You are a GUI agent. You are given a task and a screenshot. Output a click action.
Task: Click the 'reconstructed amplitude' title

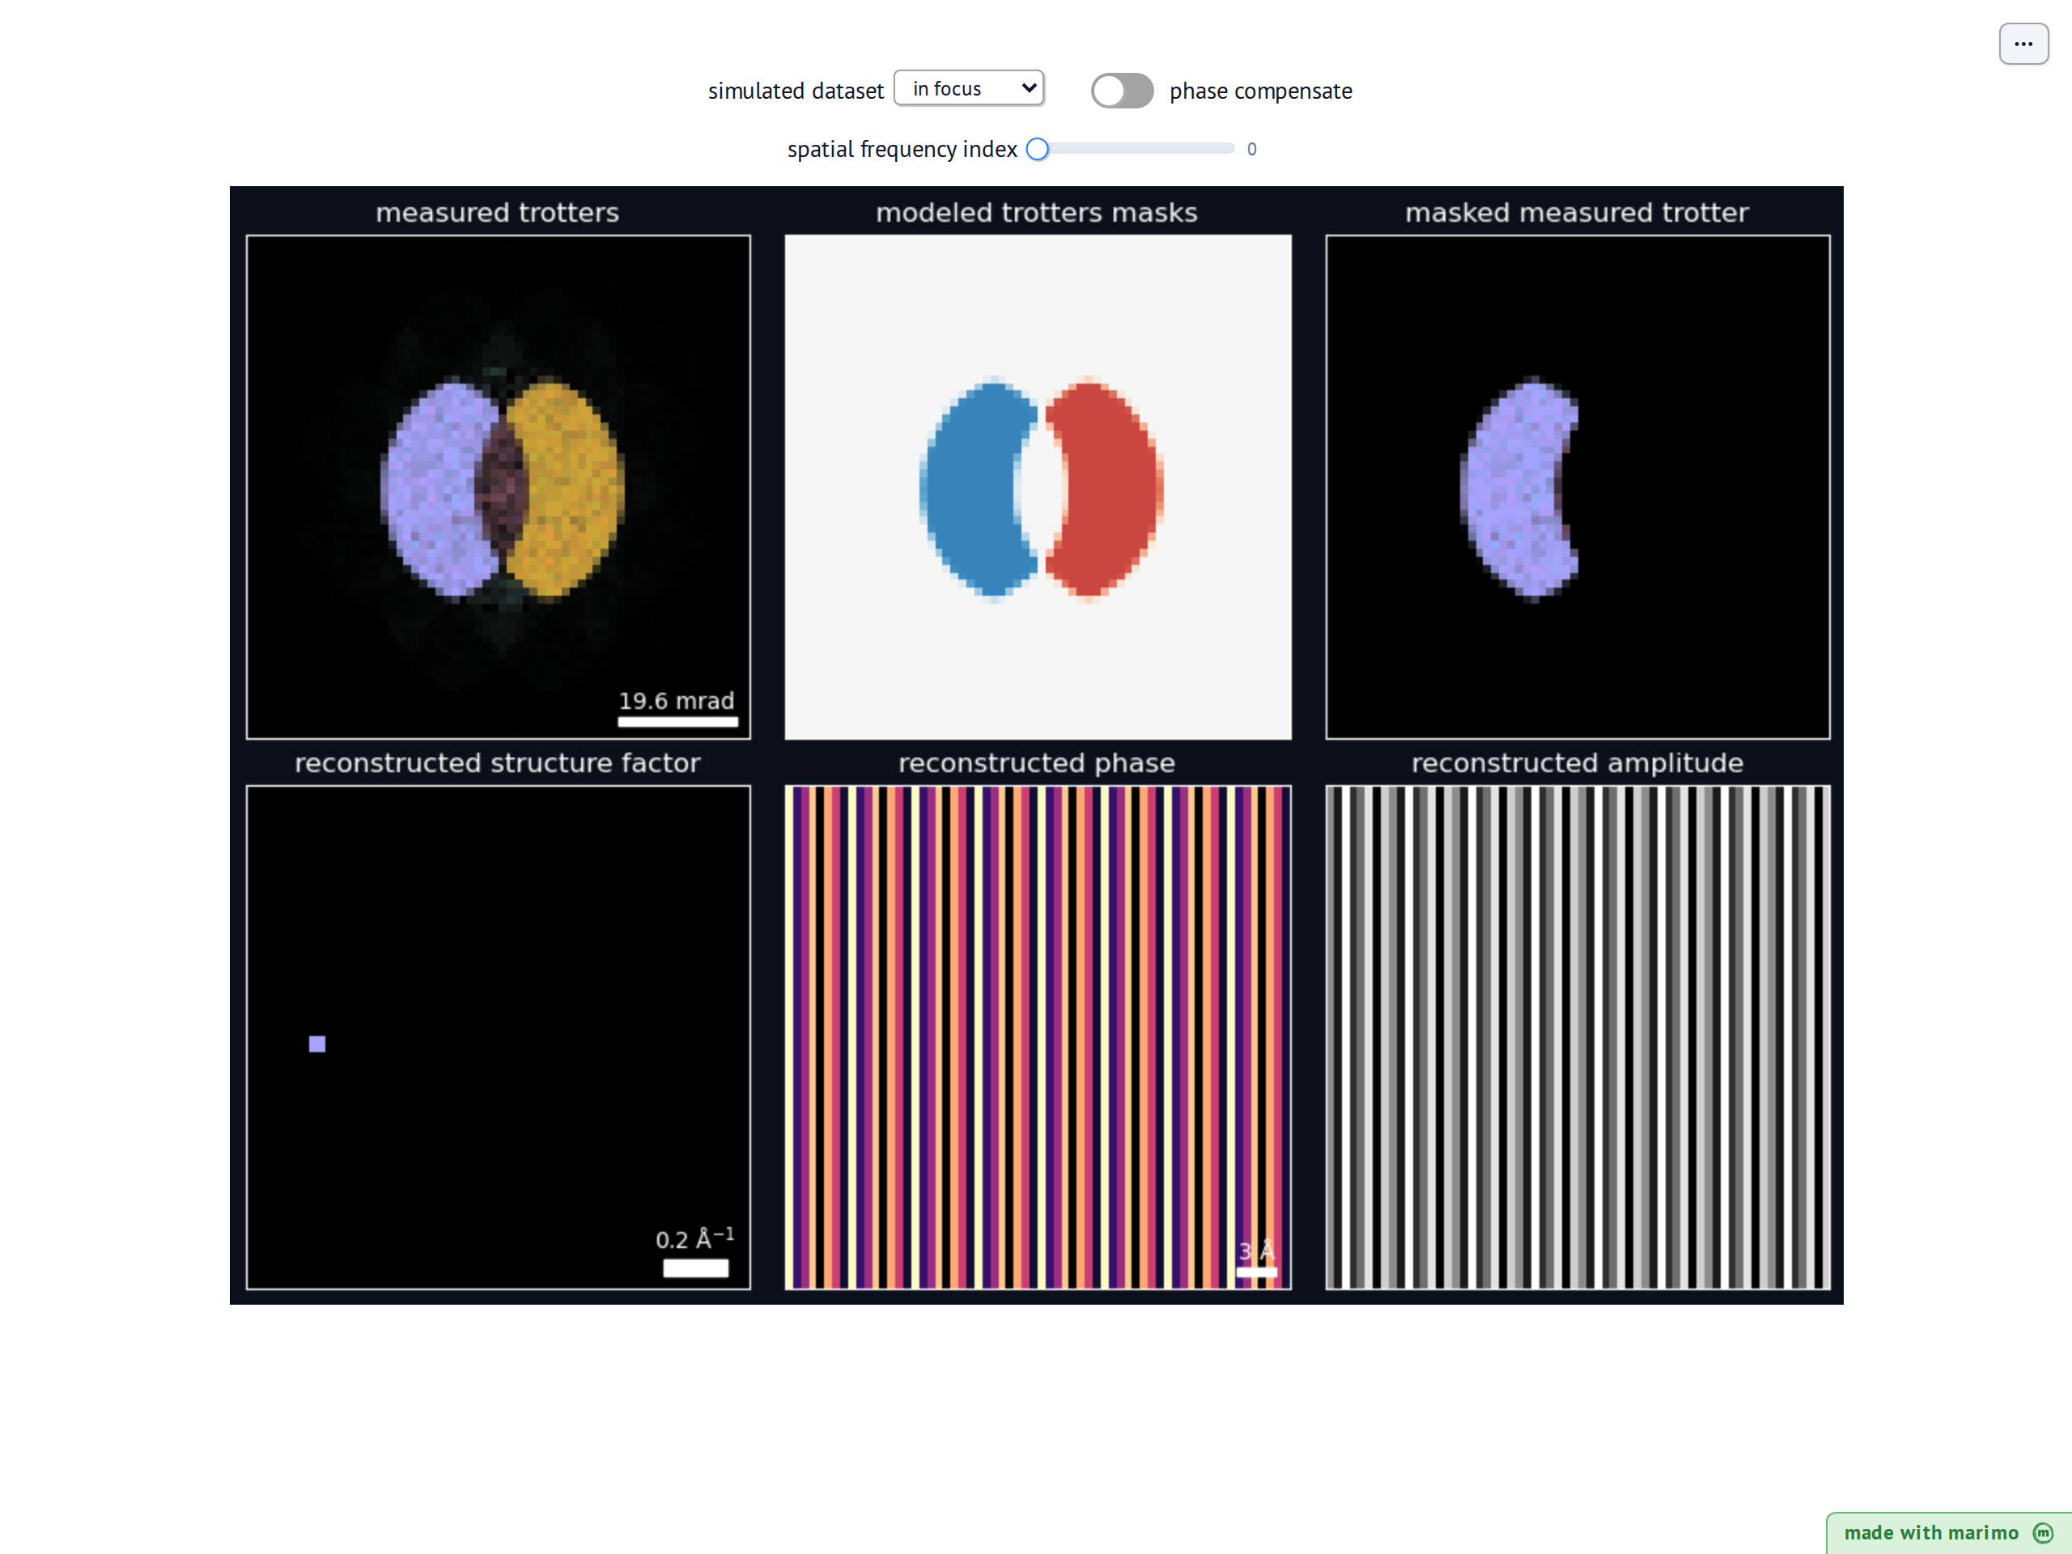pyautogui.click(x=1577, y=762)
